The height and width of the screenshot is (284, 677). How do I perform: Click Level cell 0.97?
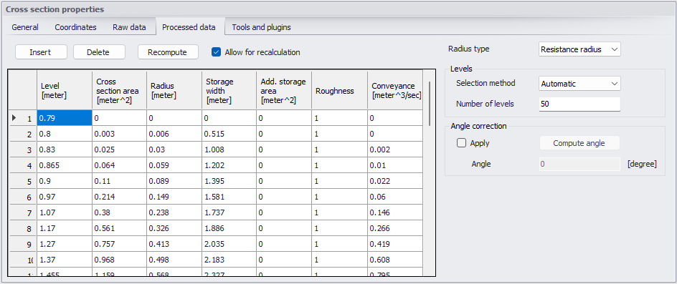(x=65, y=197)
